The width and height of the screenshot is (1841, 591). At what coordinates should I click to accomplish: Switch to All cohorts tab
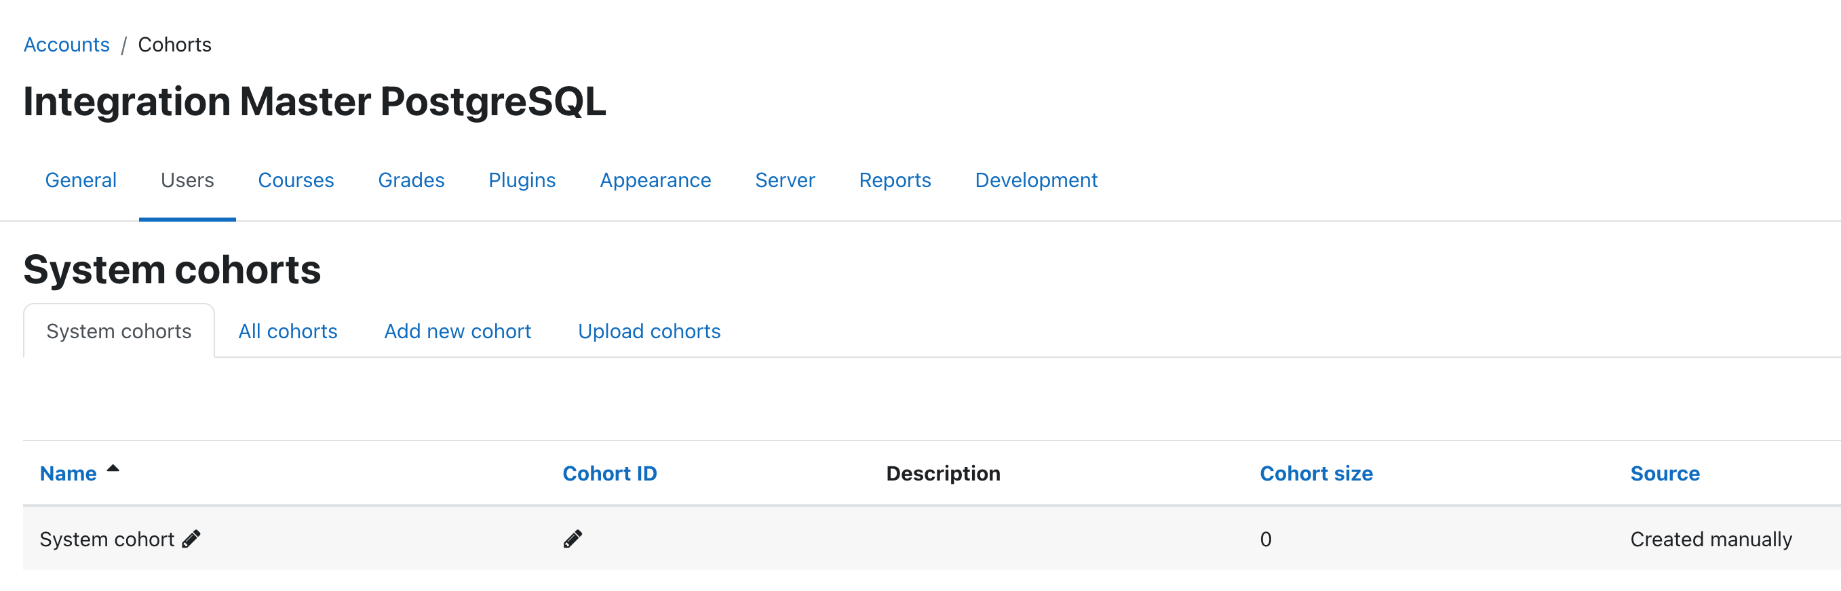point(288,331)
